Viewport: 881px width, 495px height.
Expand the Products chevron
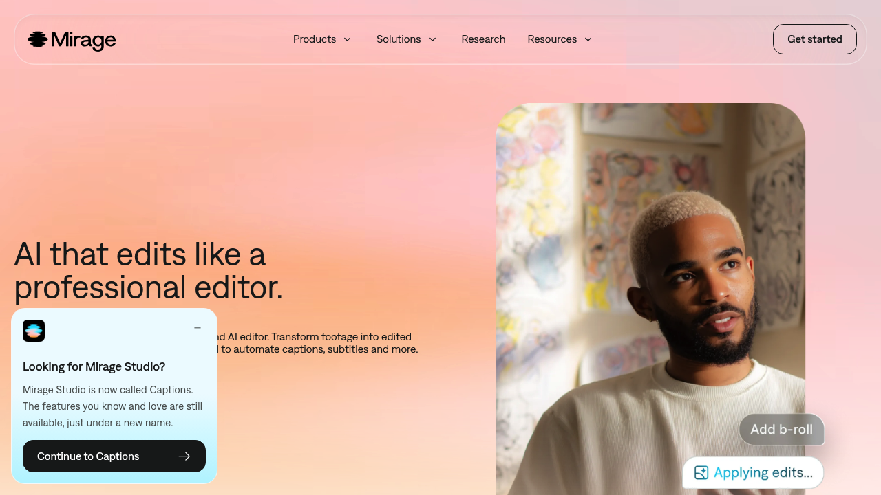tap(348, 39)
